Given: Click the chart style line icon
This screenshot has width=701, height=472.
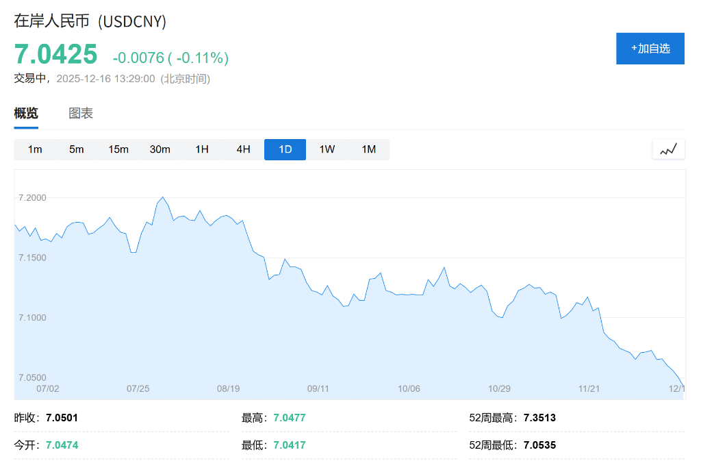Looking at the screenshot, I should tap(668, 149).
